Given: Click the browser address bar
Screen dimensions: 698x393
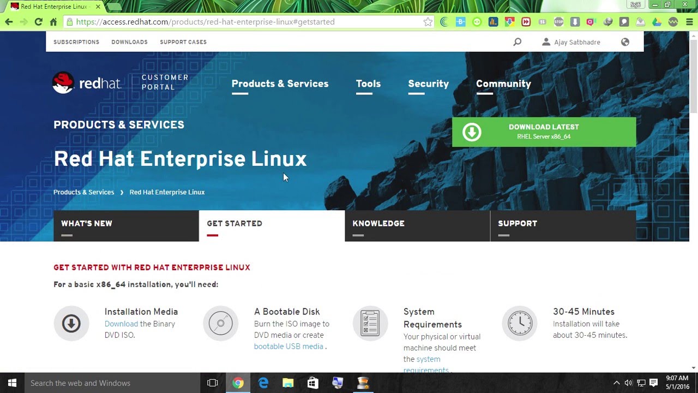Looking at the screenshot, I should (248, 22).
